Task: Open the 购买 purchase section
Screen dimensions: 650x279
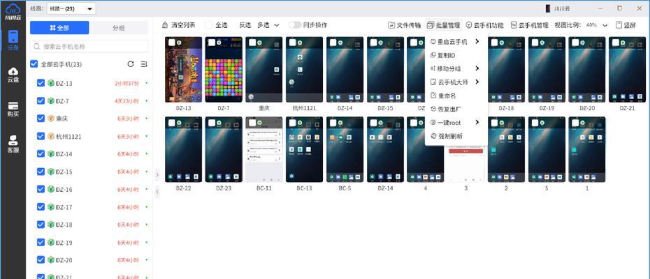Action: [x=13, y=110]
